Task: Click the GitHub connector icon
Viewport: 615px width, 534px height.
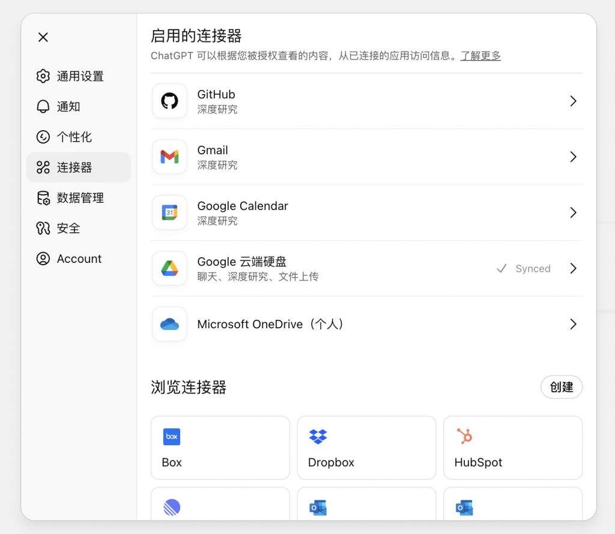Action: point(169,101)
